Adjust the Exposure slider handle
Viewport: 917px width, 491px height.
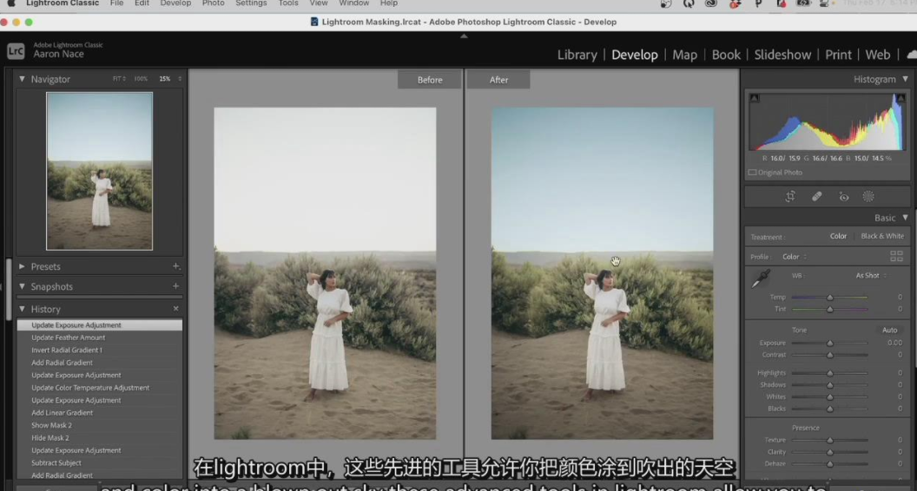pos(829,344)
